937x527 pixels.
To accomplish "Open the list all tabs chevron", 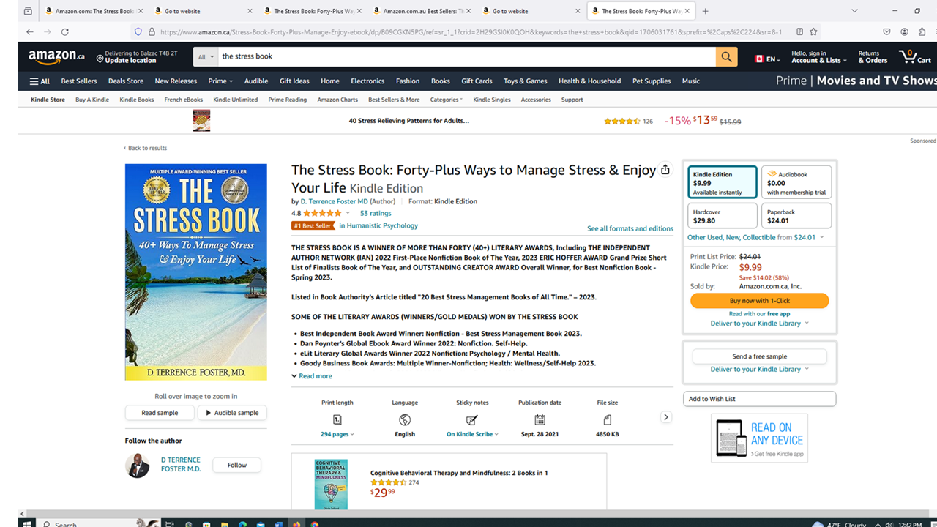I will click(854, 11).
